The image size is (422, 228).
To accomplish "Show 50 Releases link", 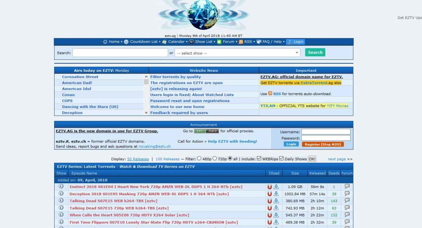I will point(138,159).
